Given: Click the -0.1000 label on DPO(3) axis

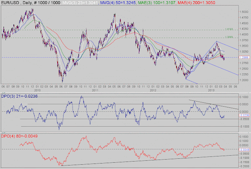Looking at the screenshot, I should [x=244, y=126].
